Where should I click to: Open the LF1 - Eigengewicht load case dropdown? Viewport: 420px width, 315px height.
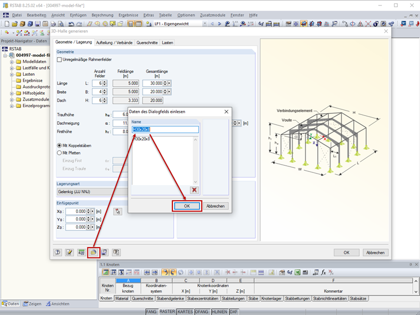pos(204,24)
